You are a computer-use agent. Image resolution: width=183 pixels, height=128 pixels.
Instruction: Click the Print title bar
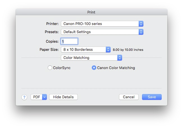(x=91, y=12)
